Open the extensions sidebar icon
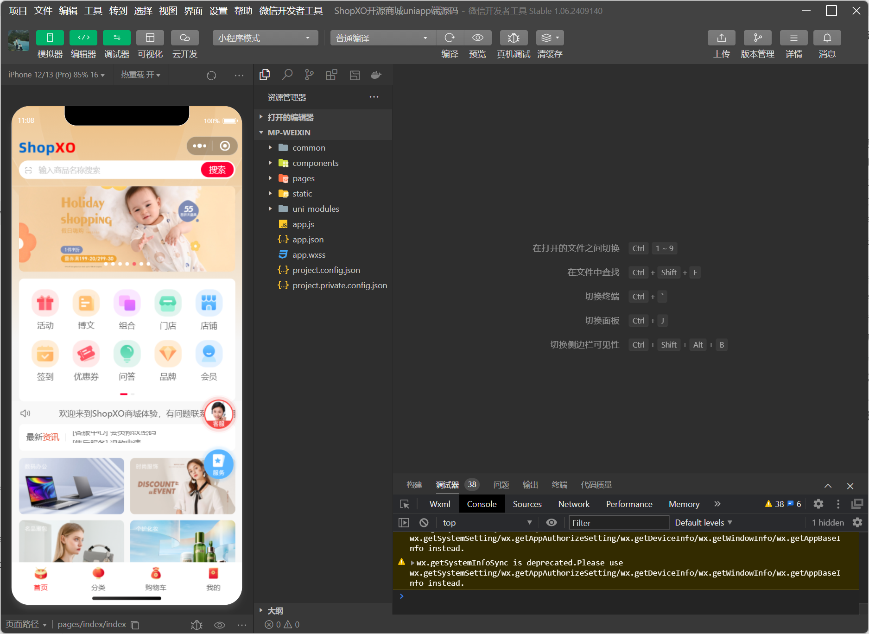Screen dimensions: 869x634 point(332,75)
